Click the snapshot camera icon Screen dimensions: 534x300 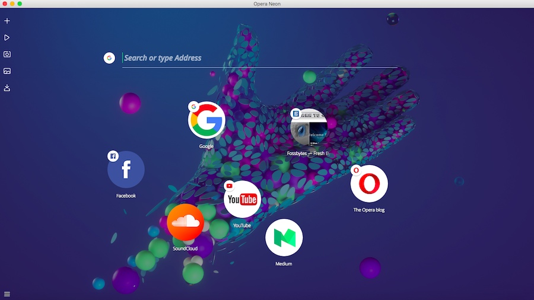[7, 54]
